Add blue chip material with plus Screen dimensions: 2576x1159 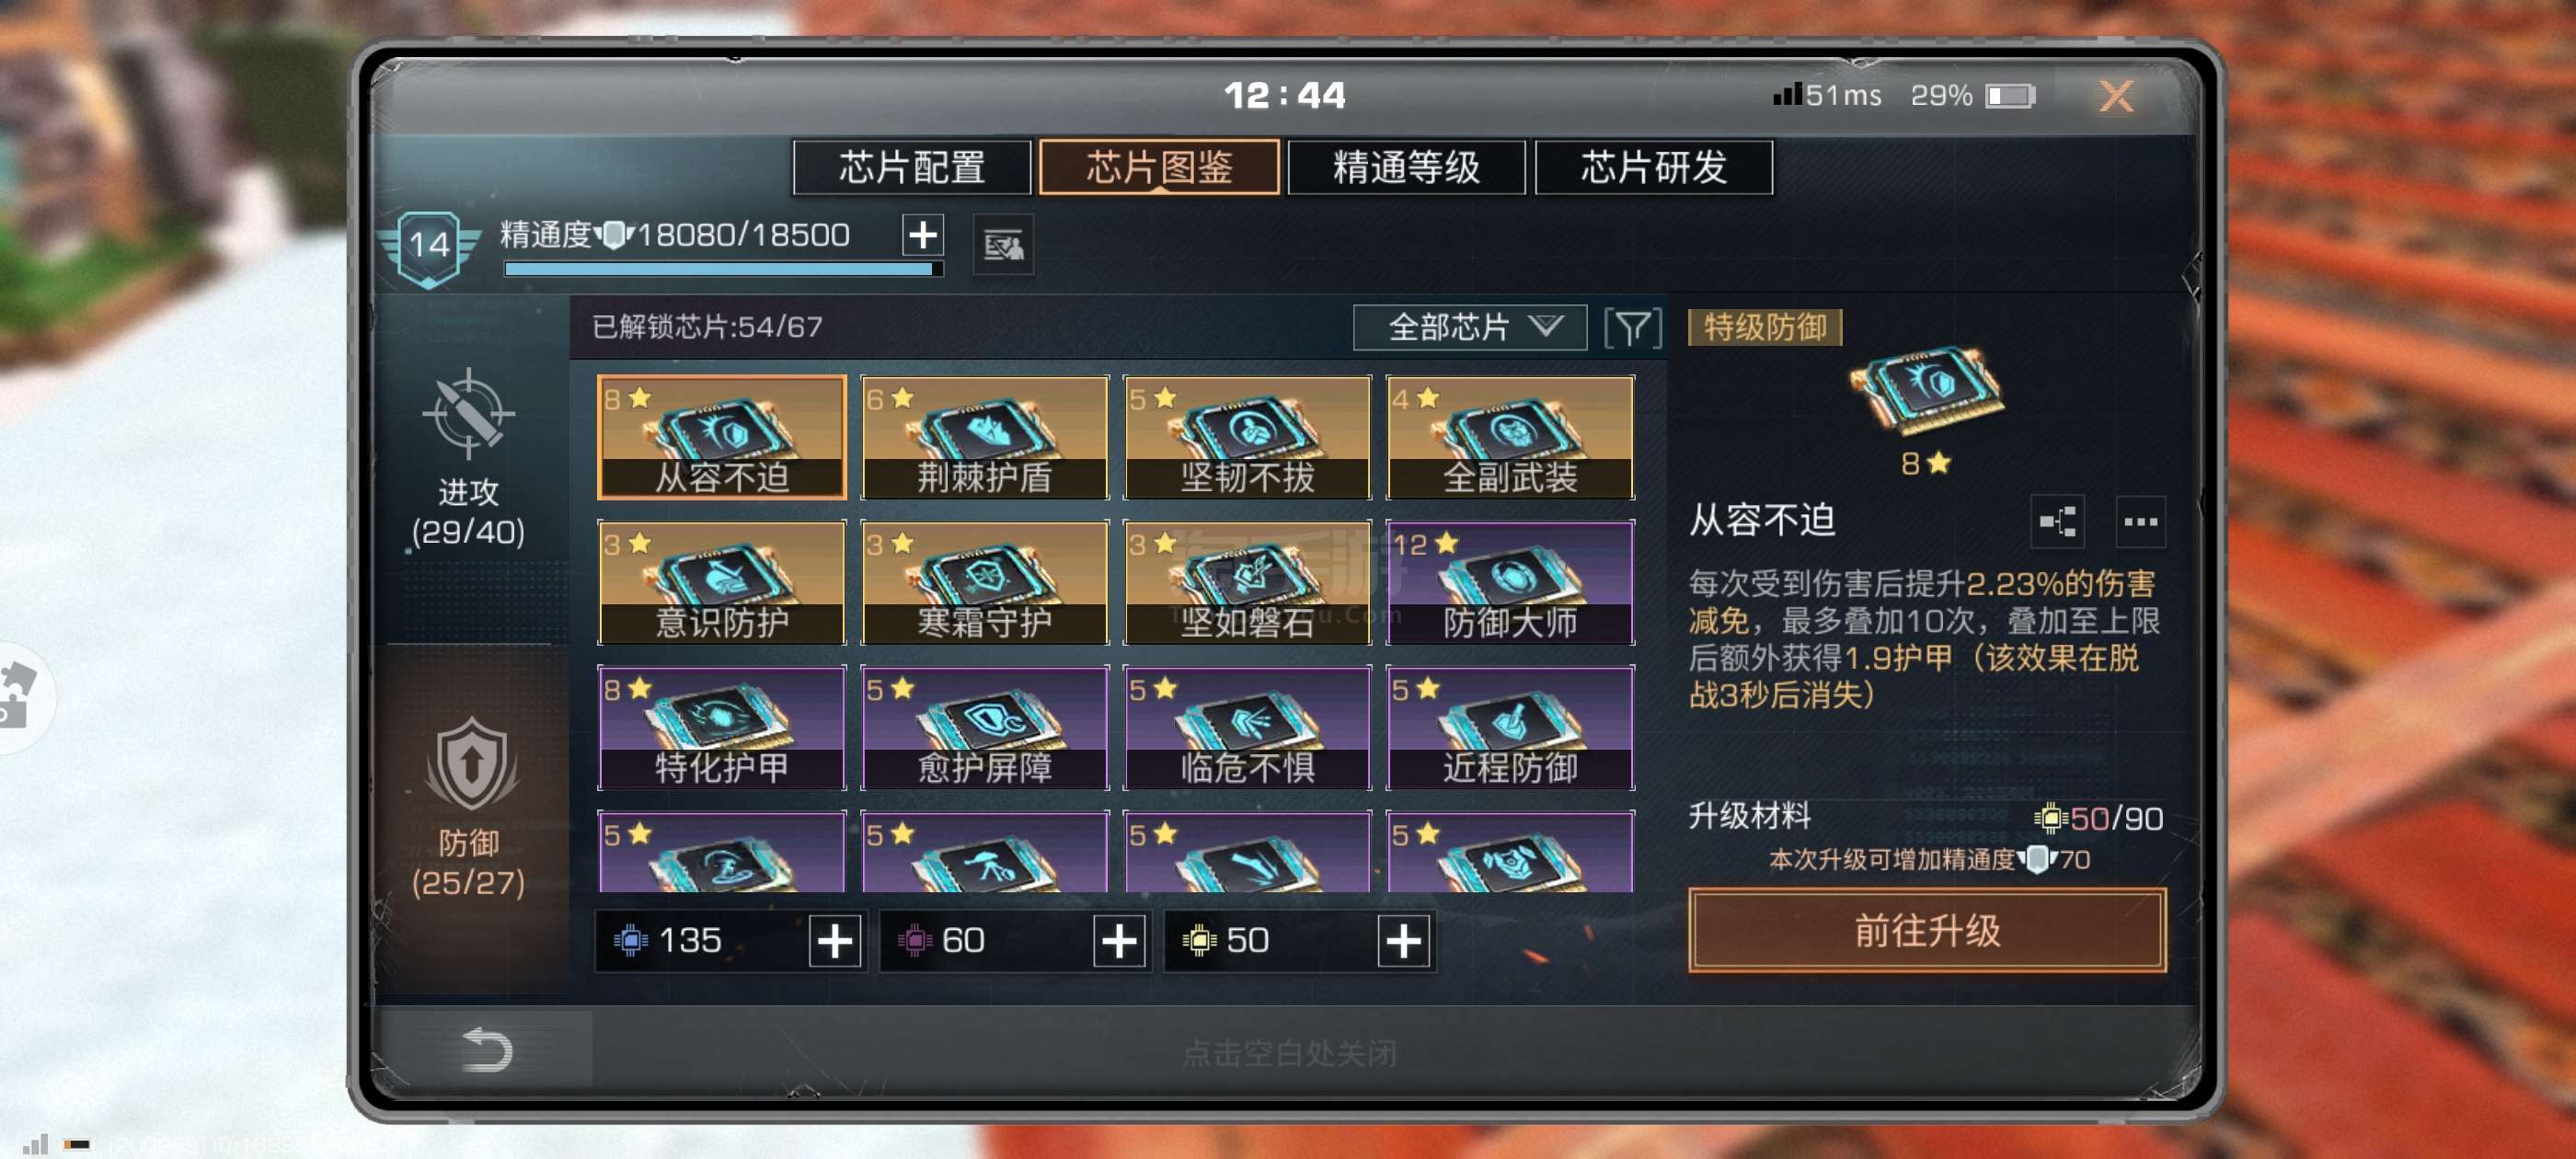coord(834,941)
